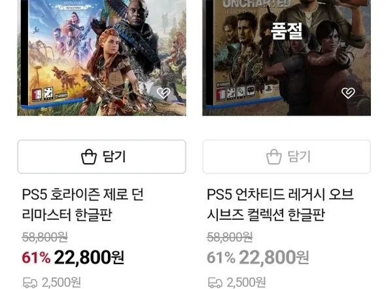The image size is (386, 289).
Task: Open the Horizon Zero Dawn cover image
Action: click(101, 57)
